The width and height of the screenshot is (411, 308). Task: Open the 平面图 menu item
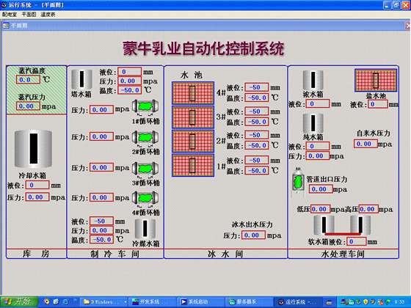[29, 15]
